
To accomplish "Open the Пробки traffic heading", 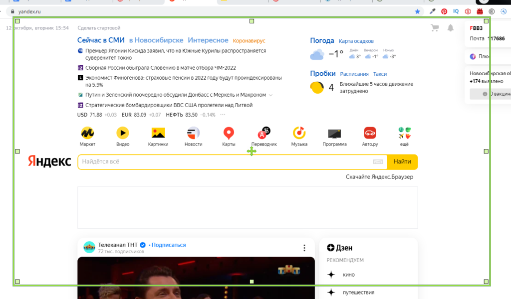I will pos(323,73).
